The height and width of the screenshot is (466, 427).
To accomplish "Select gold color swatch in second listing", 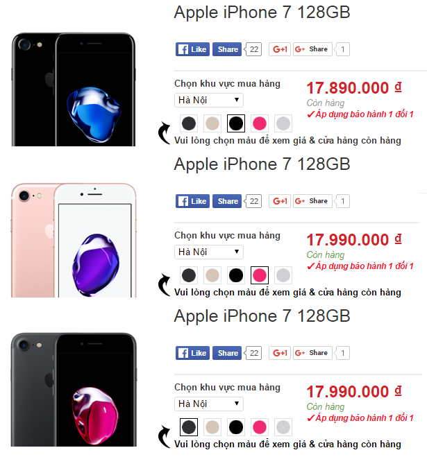I will pyautogui.click(x=212, y=275).
